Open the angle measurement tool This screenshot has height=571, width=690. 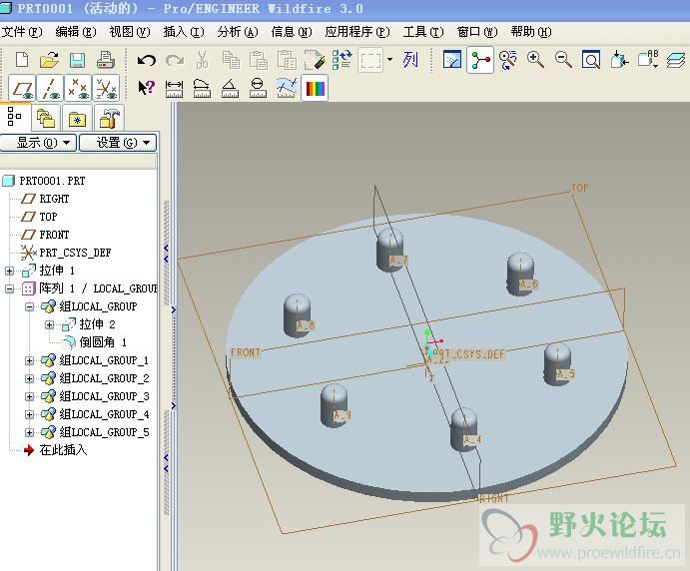pos(230,89)
